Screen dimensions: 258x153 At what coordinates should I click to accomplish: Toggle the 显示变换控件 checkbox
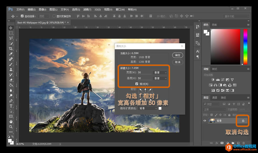click(x=54, y=16)
